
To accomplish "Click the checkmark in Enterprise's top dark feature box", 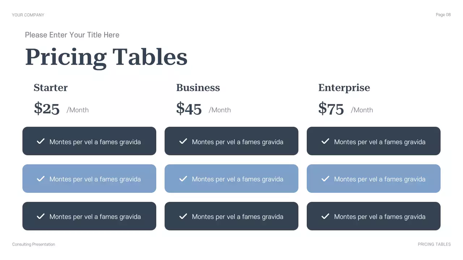I will 326,141.
